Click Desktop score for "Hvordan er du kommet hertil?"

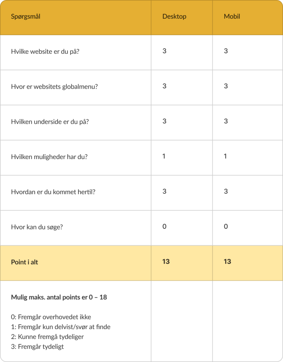164,191
